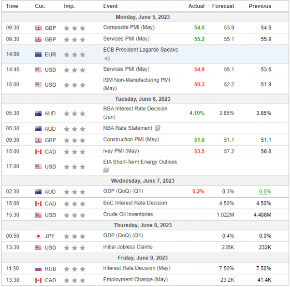Image resolution: width=290 pixels, height=287 pixels.
Task: Click the speaker icon under ECB President Lagarde Speaks
Action: [x=107, y=59]
